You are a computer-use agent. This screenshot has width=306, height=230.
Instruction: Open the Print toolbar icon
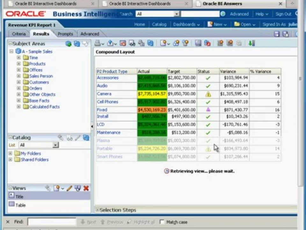[99, 43]
